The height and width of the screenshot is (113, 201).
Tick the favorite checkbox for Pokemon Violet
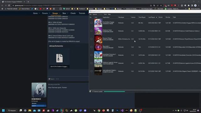click(91, 31)
